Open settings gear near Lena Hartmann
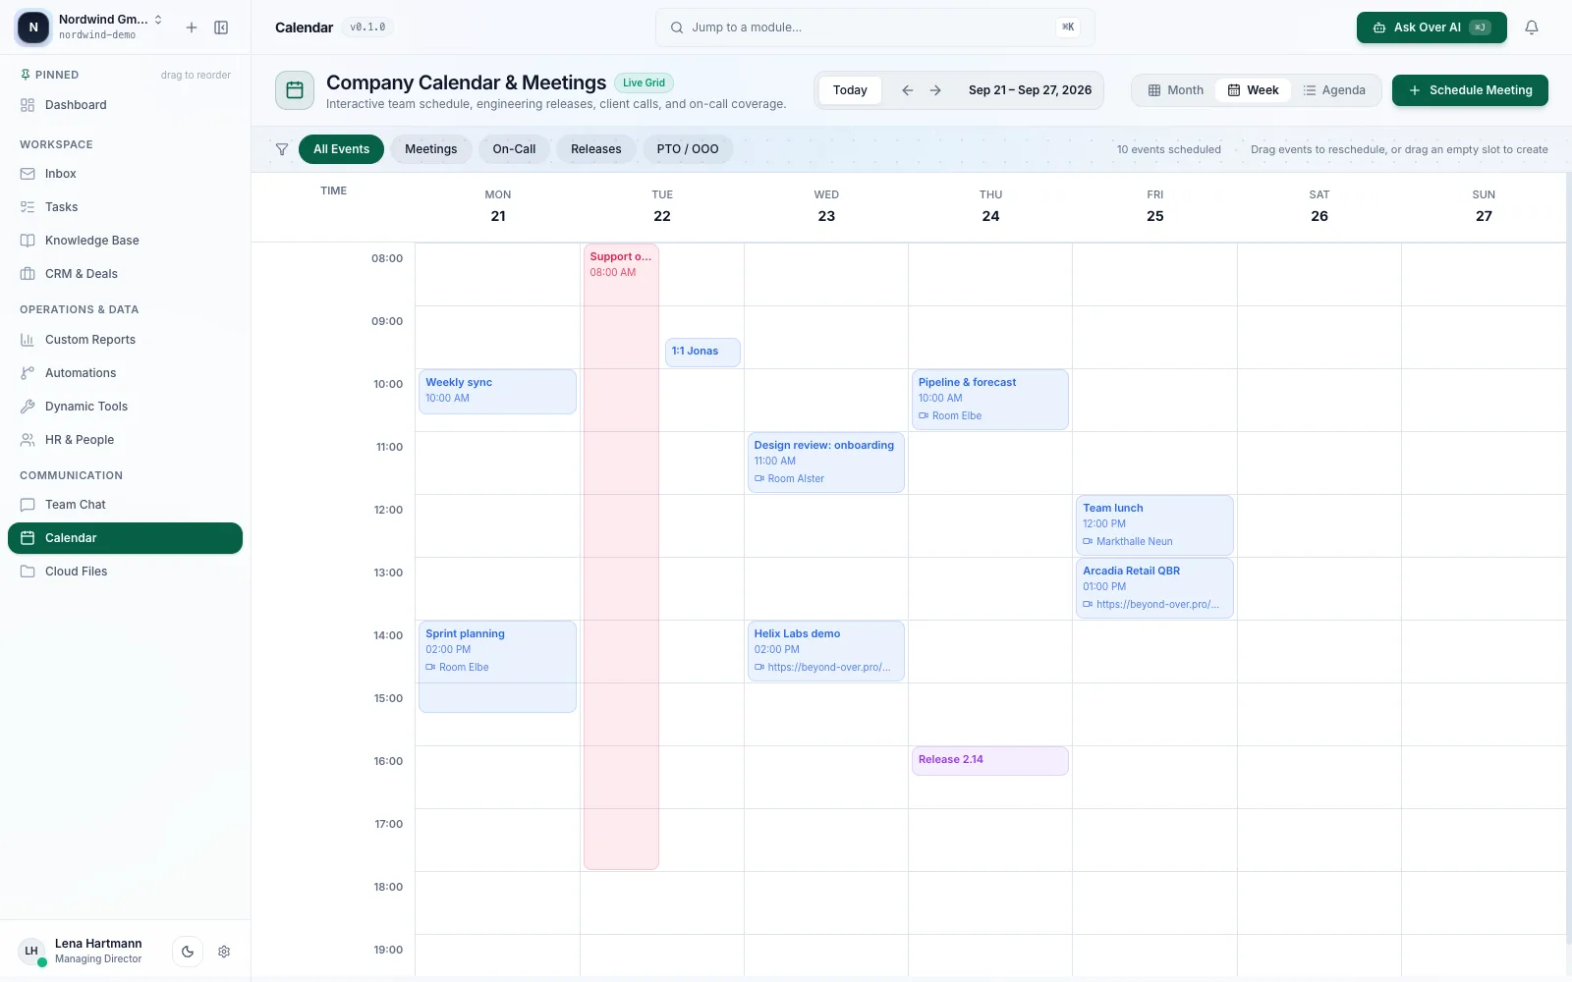This screenshot has width=1572, height=982. (x=224, y=952)
